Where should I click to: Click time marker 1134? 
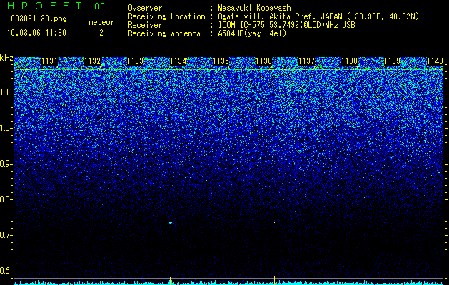tap(178, 61)
